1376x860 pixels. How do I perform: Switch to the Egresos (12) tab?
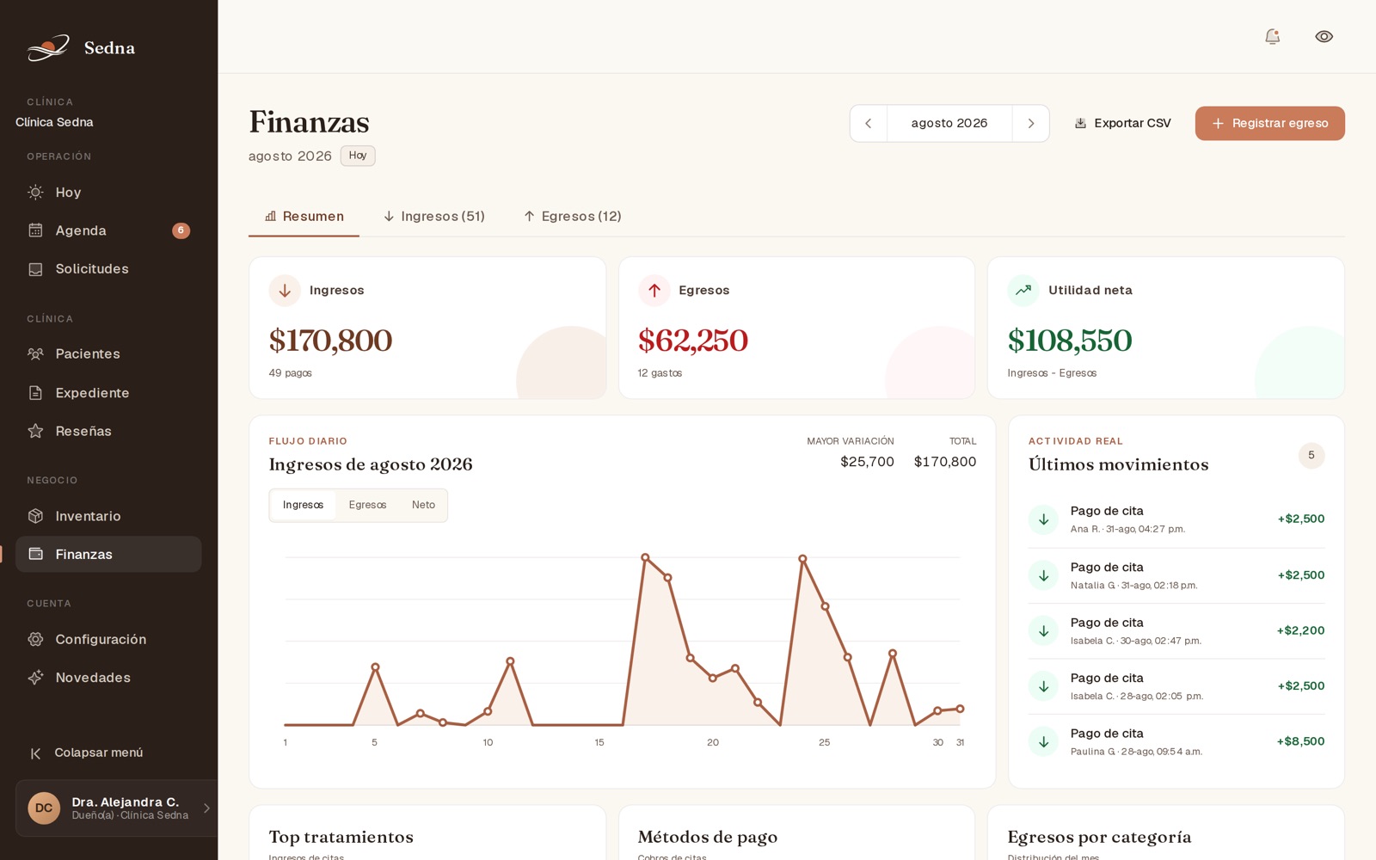[572, 217]
